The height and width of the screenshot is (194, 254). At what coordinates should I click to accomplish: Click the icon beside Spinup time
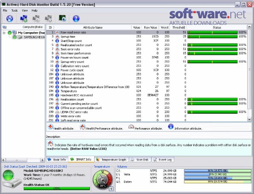[x=57, y=37]
